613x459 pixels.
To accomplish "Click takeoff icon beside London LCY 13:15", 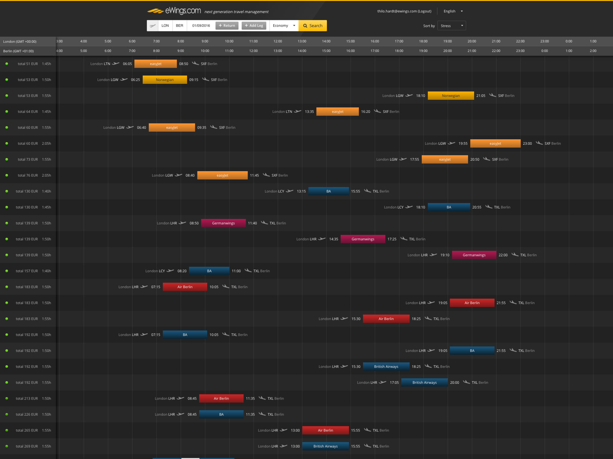I will pyautogui.click(x=290, y=191).
